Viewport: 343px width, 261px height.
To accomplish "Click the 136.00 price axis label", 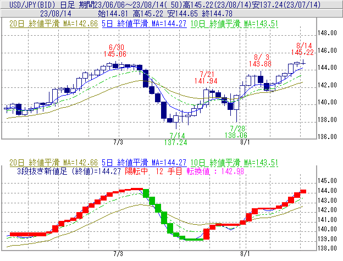I will [327, 137].
